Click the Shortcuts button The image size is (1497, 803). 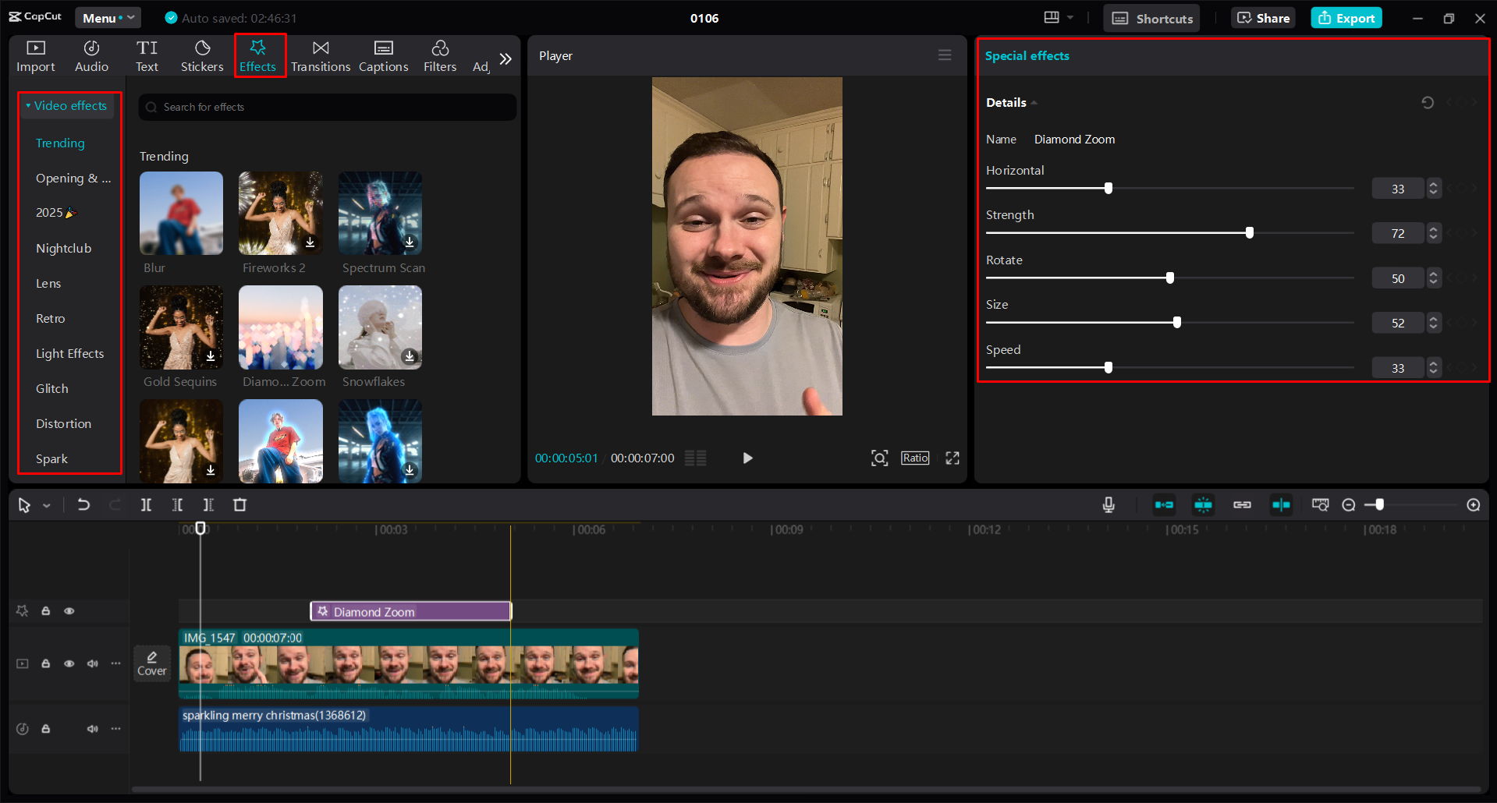click(x=1151, y=17)
